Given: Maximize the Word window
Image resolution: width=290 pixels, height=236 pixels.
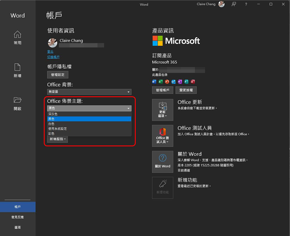Looking at the screenshot, I should (271, 4).
